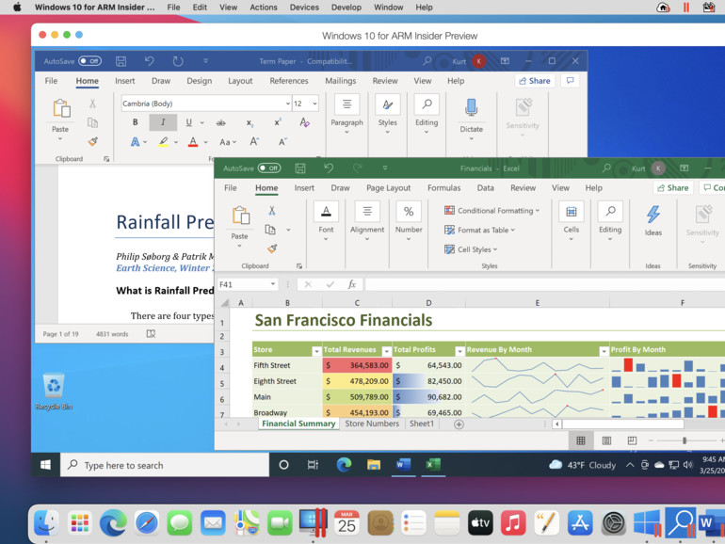Screen dimensions: 725x544
Task: Expand Excel Name Box dropdown arrow
Action: pyautogui.click(x=273, y=284)
